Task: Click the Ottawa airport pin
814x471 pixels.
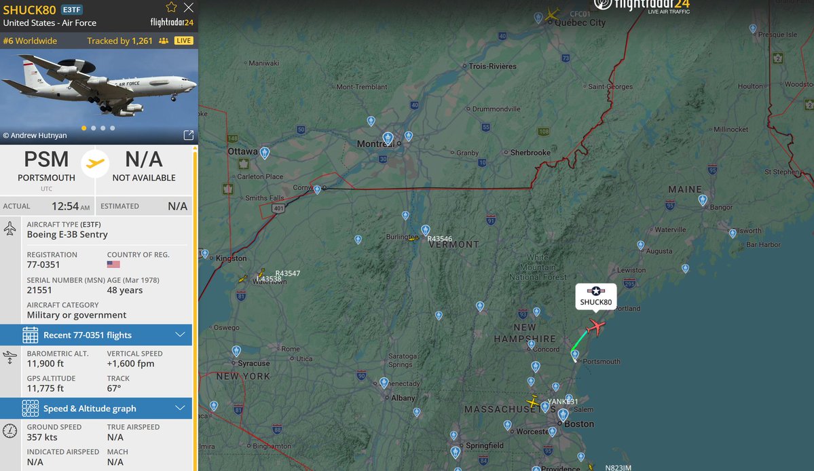Action: coord(265,153)
